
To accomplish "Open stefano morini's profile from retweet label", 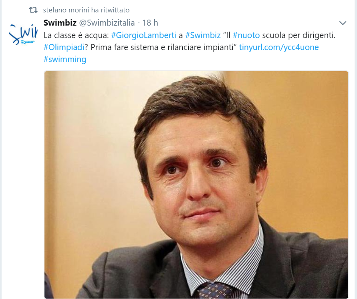I will [x=66, y=10].
